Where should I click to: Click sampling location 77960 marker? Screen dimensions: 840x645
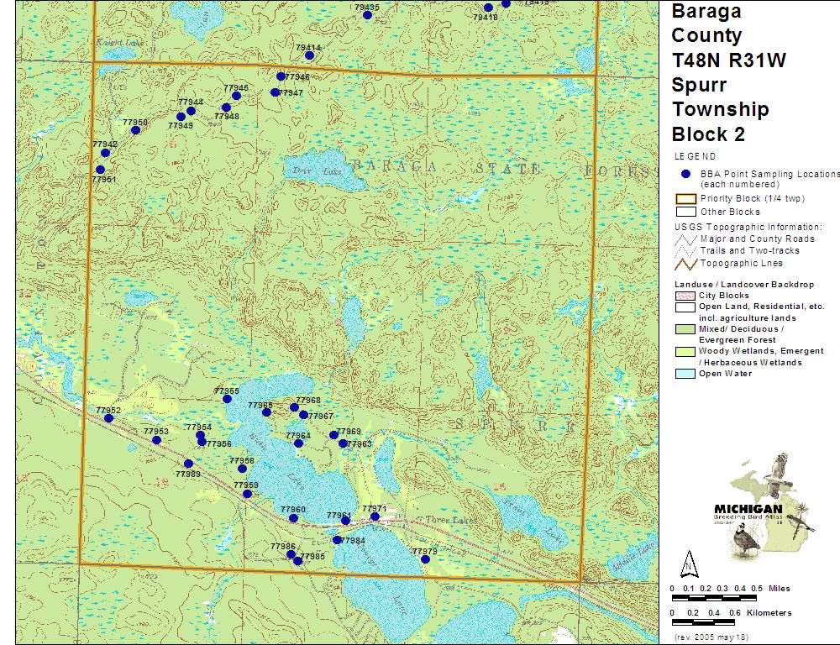[x=293, y=518]
